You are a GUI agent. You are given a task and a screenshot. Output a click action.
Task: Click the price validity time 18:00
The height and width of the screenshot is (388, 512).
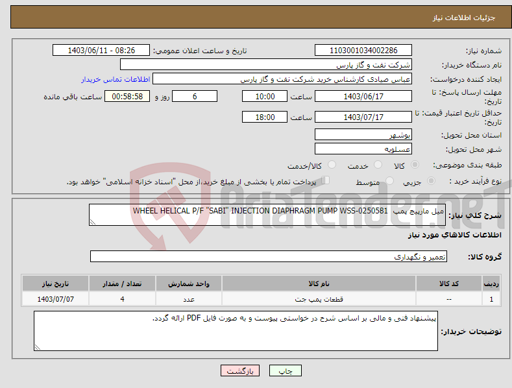pyautogui.click(x=265, y=117)
